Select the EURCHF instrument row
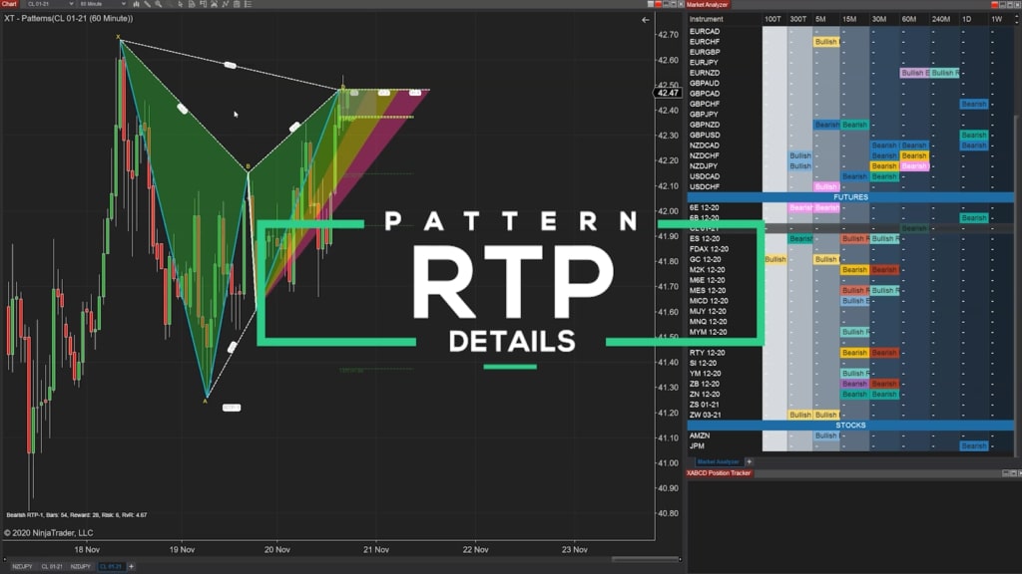 click(850, 42)
